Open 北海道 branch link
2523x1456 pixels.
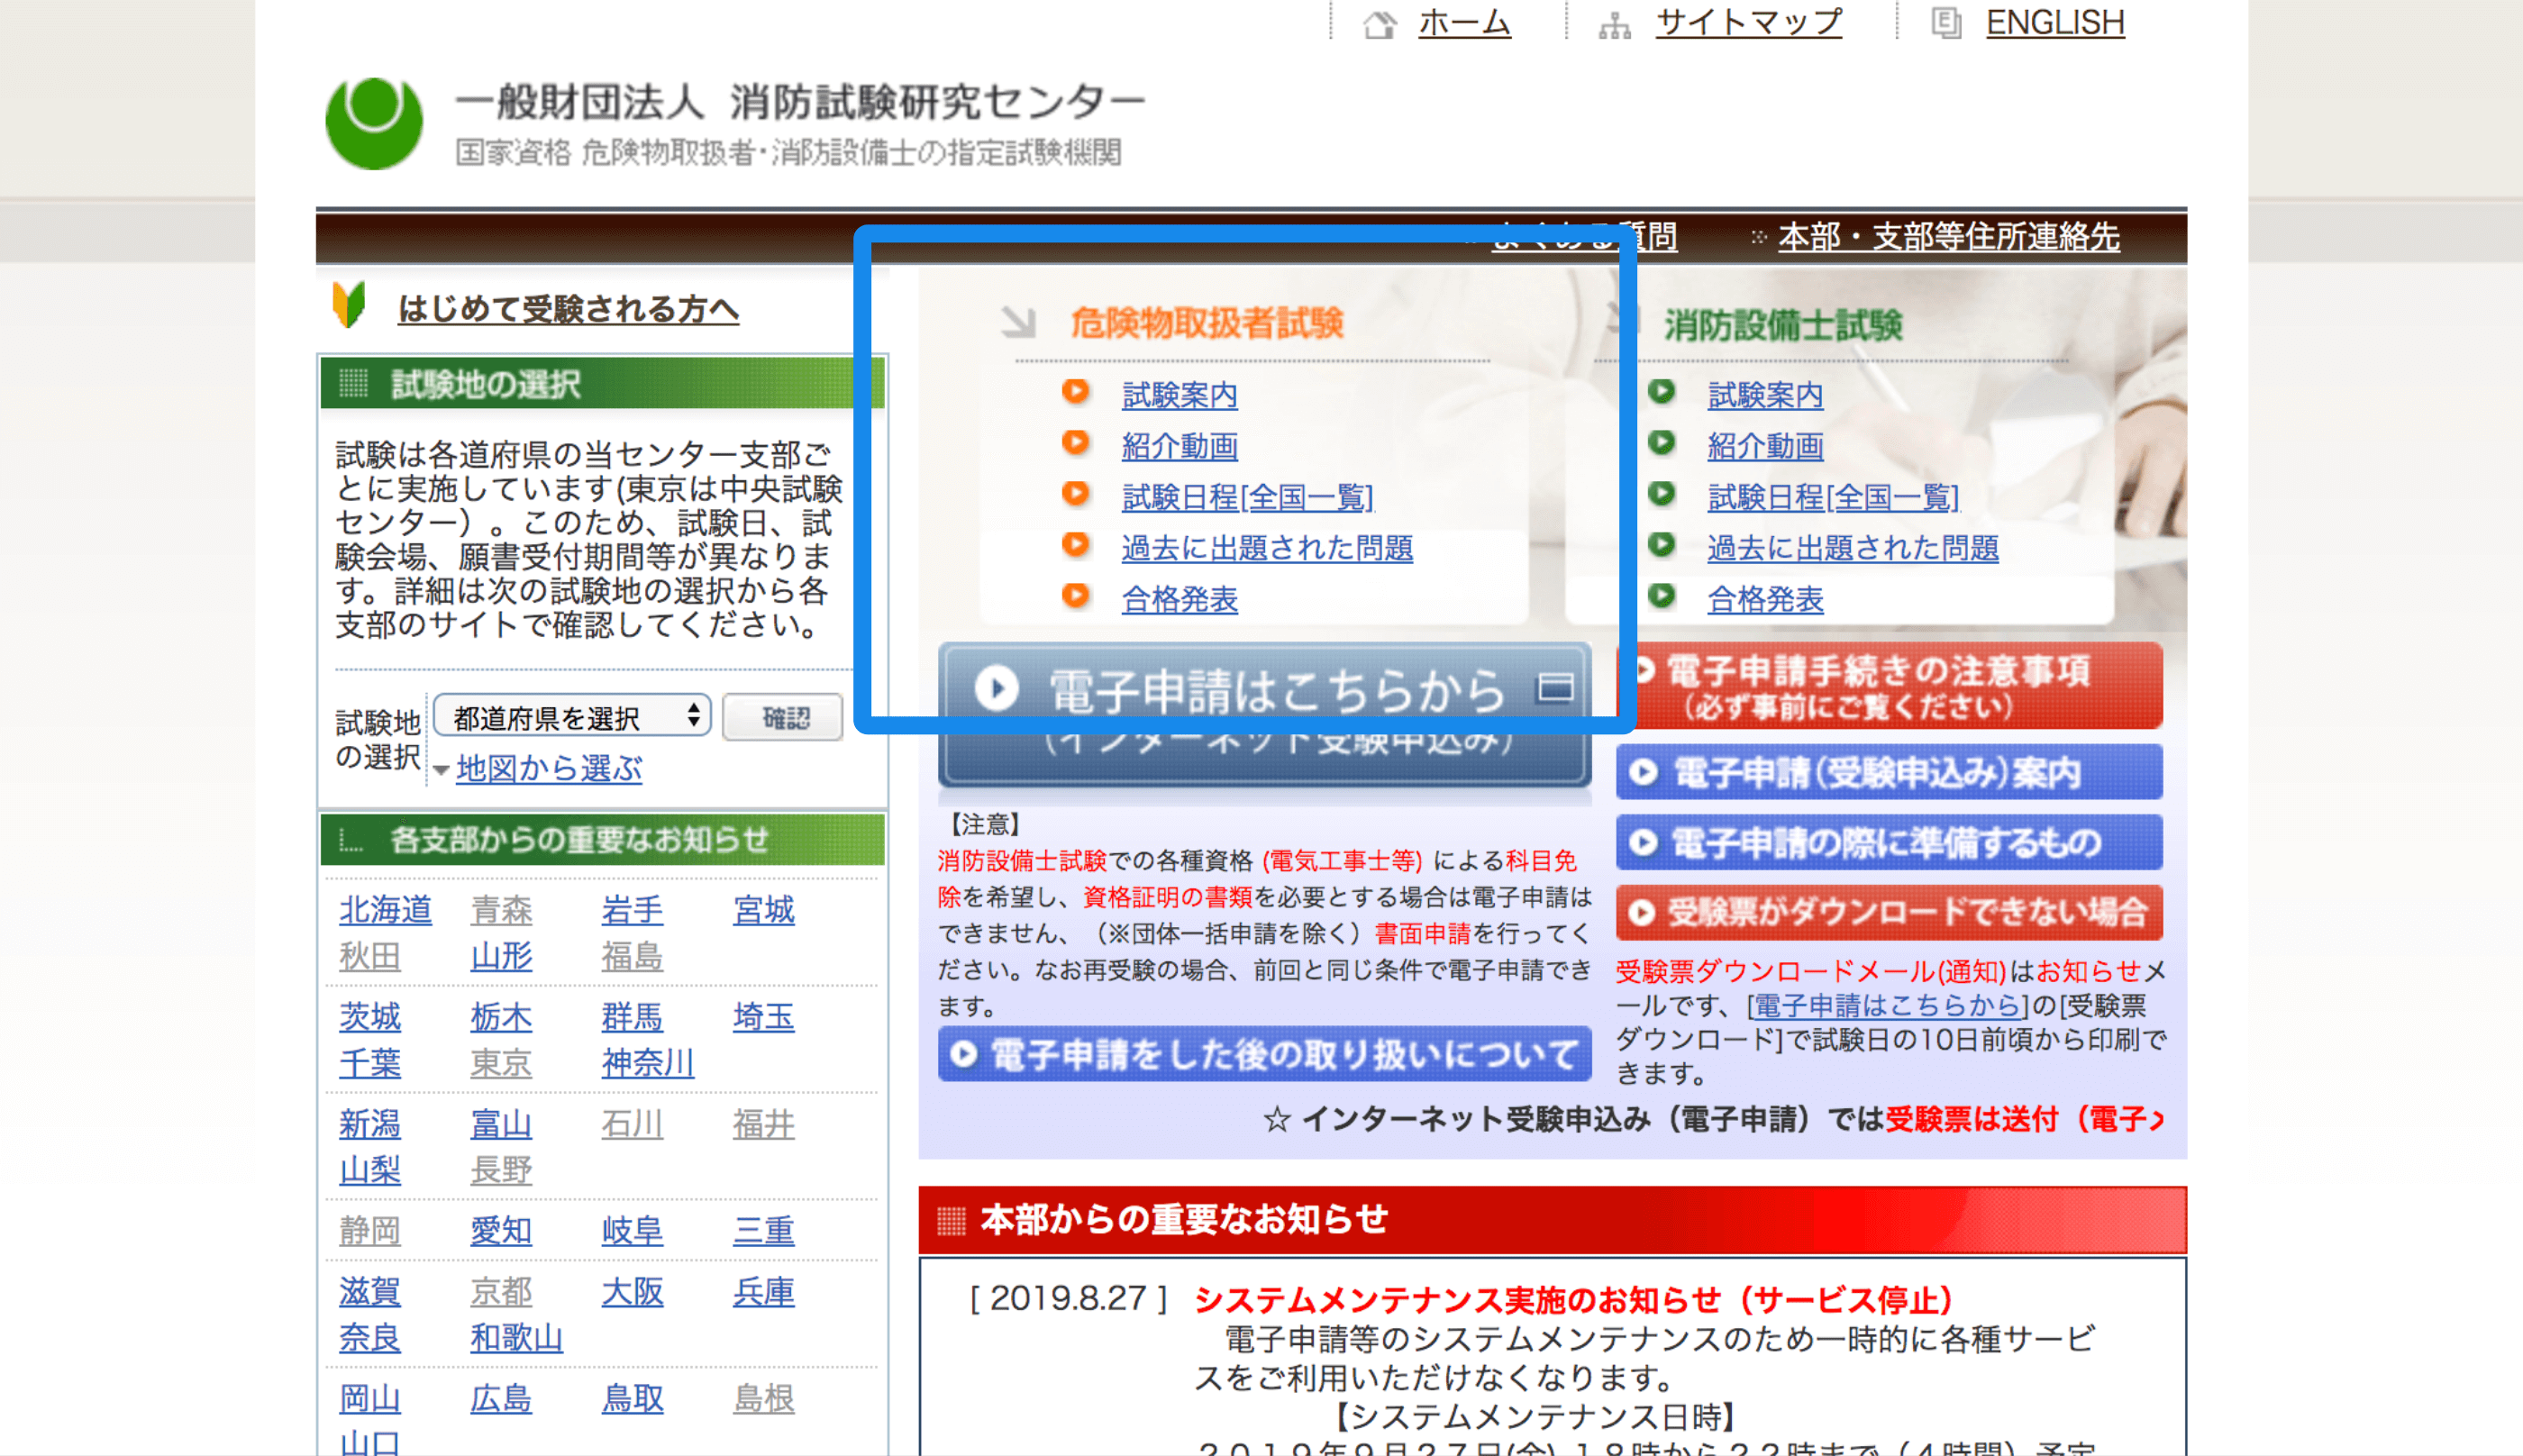385,910
